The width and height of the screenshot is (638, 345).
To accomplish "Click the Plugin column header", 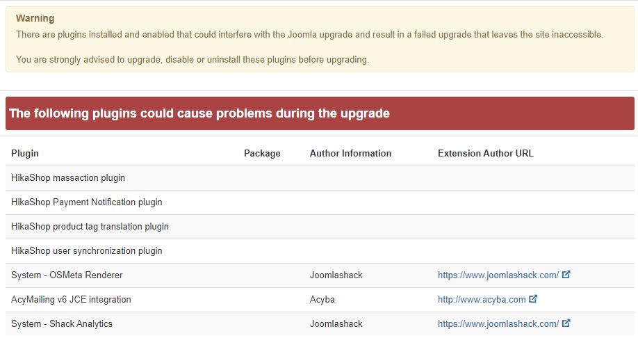I will (x=25, y=154).
